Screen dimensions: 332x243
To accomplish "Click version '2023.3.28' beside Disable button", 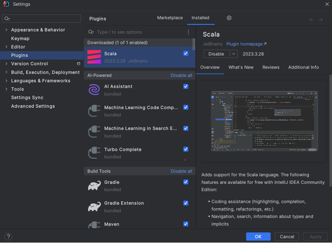I will [253, 54].
